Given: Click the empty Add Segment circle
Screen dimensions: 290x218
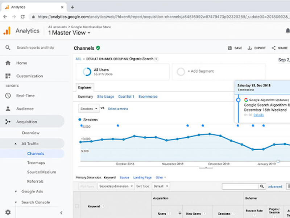Looking at the screenshot, I should tap(181, 72).
